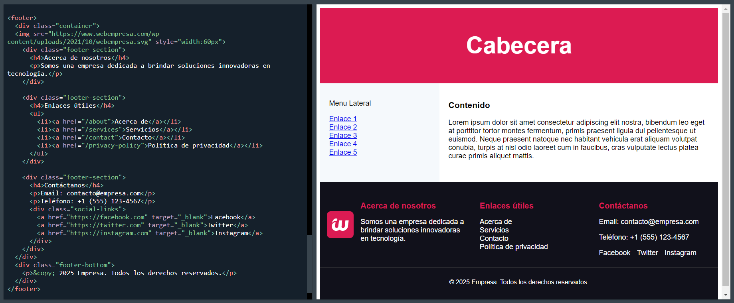
Task: Click the twitter.com anchor code line
Action: tap(142, 225)
